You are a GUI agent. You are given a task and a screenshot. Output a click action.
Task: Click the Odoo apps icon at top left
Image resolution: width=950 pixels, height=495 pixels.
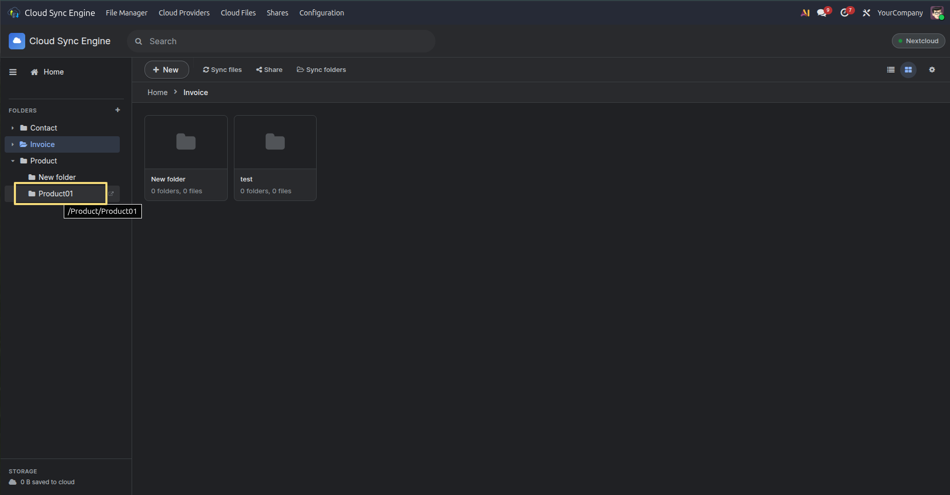point(14,13)
